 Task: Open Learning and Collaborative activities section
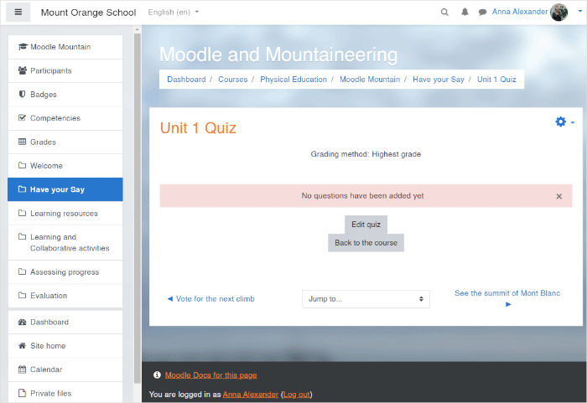[x=65, y=242]
